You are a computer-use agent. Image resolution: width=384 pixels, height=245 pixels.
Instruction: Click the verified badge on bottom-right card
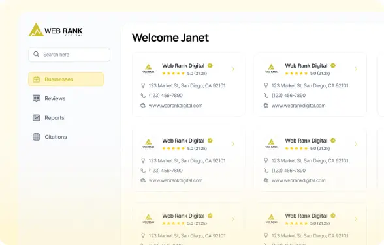[333, 216]
